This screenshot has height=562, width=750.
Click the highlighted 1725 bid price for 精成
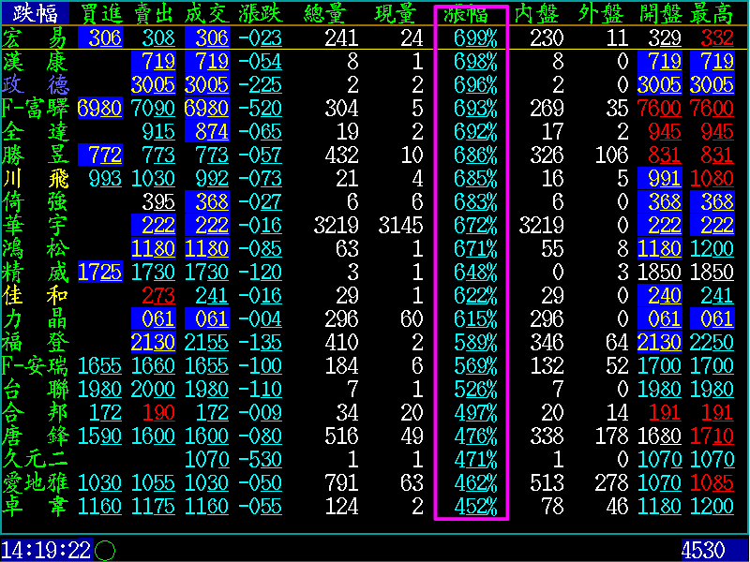coord(101,272)
